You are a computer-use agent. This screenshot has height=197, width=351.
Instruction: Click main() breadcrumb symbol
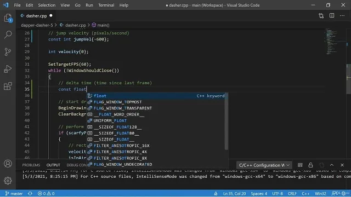click(101, 25)
